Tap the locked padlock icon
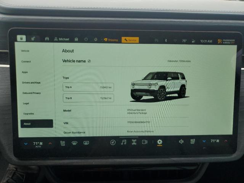Viewport: 244px width, 183px height. (21, 38)
